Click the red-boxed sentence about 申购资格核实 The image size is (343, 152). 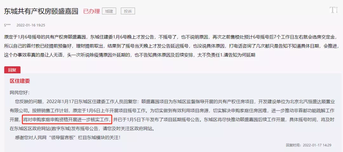click(x=67, y=120)
